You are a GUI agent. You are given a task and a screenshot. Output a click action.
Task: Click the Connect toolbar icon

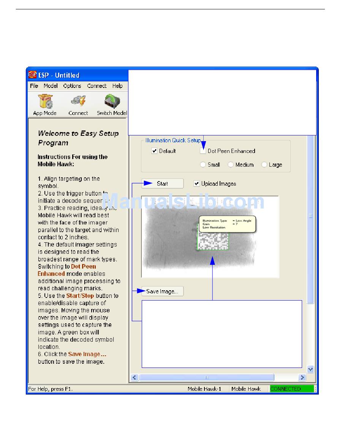pyautogui.click(x=78, y=105)
